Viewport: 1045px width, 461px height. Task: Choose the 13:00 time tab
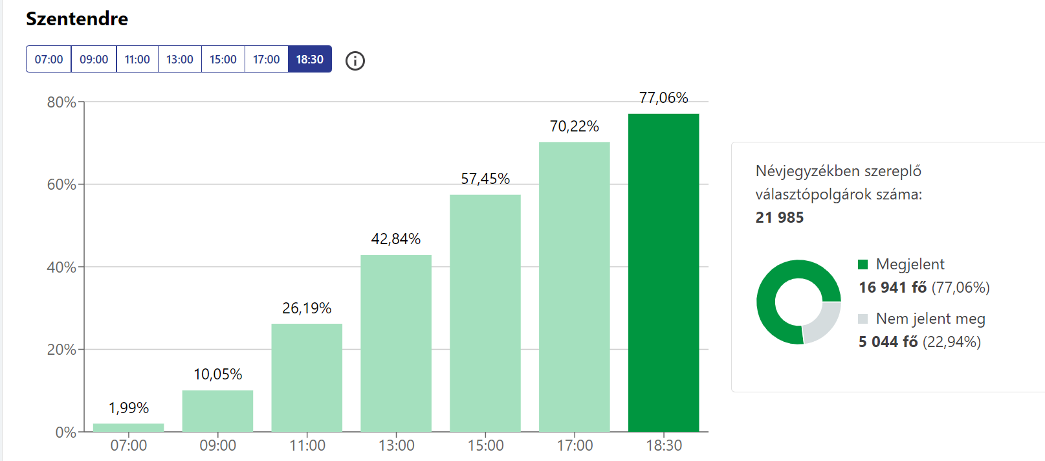coord(180,60)
